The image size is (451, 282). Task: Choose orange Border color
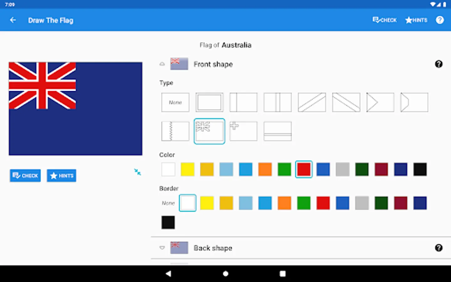click(284, 203)
